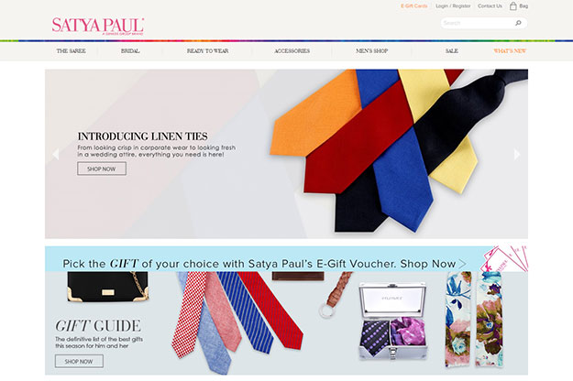
Task: Open The Saree menu
Action: click(72, 51)
